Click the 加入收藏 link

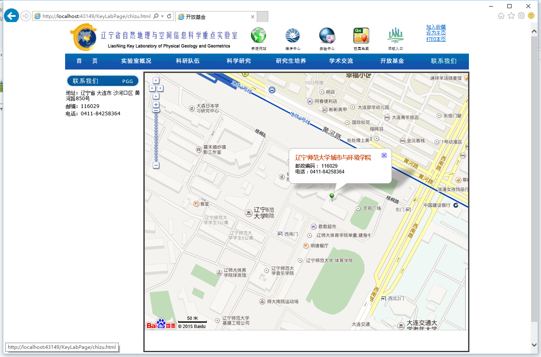click(x=436, y=27)
